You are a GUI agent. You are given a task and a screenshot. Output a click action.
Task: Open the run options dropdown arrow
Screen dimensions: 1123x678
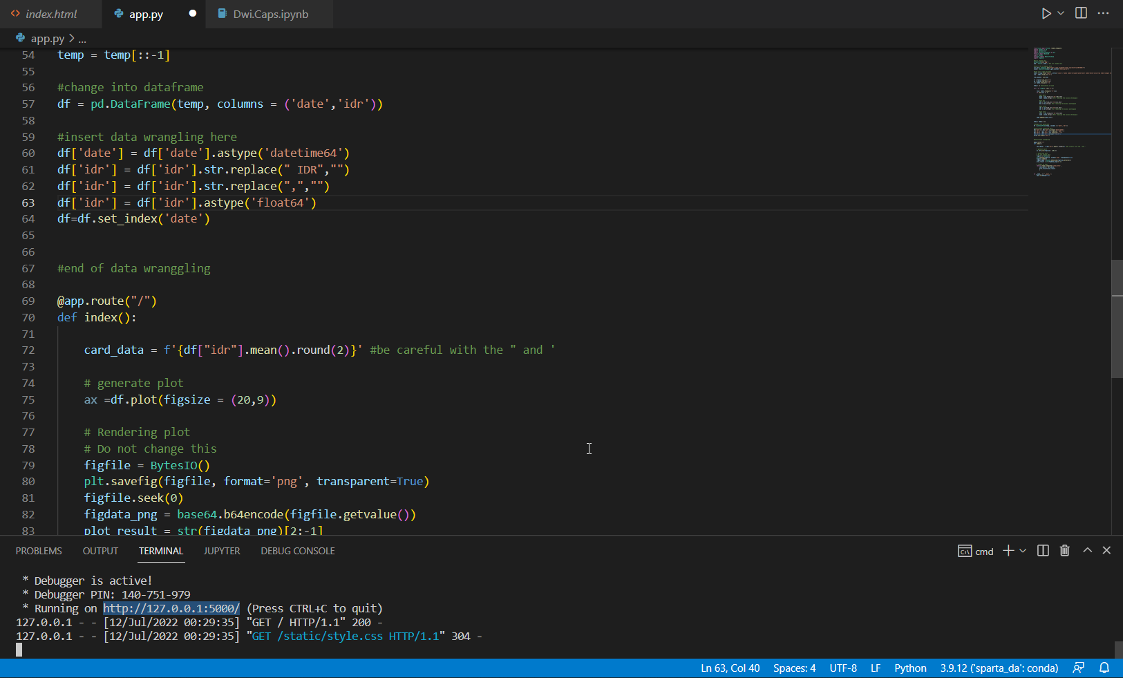(x=1061, y=13)
